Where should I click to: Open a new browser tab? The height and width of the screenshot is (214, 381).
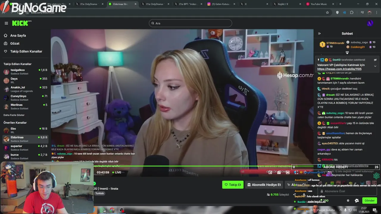click(340, 4)
